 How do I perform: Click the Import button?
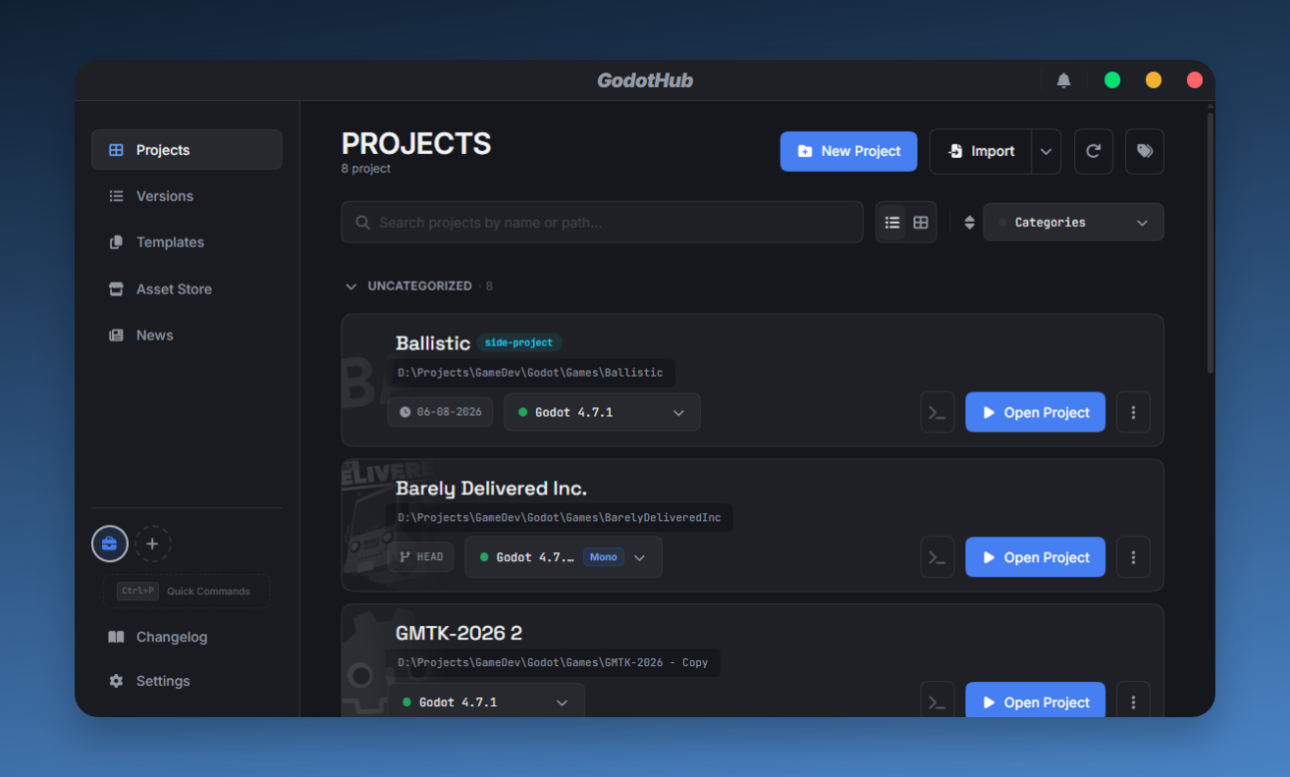(981, 151)
